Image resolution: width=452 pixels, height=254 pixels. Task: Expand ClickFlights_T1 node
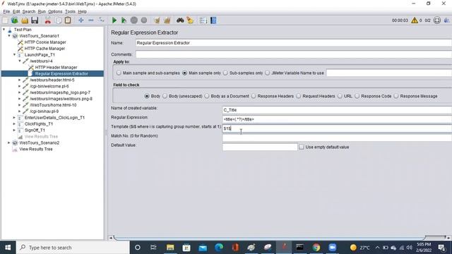tap(14, 124)
